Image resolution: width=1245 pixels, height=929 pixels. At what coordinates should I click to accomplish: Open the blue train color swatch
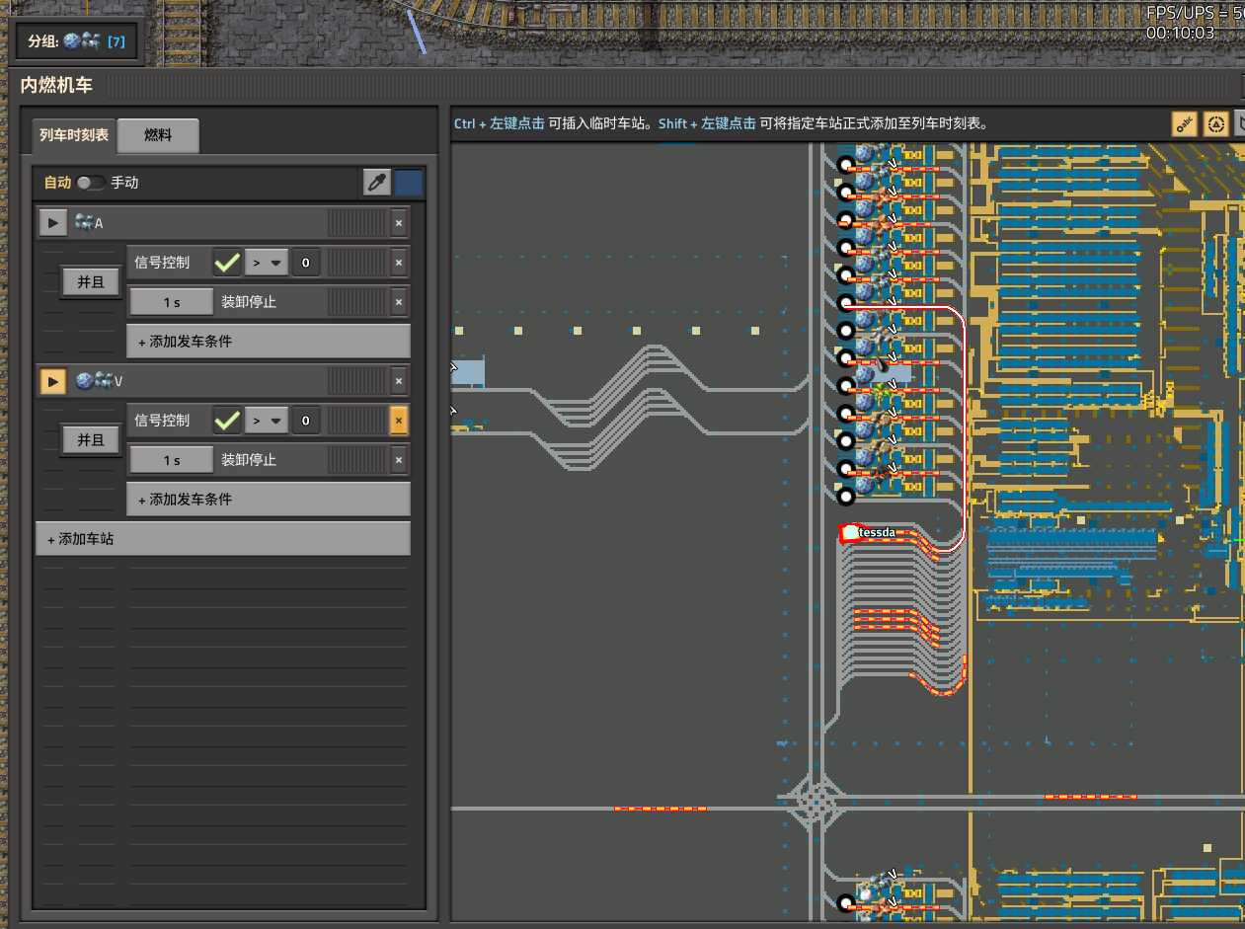pyautogui.click(x=409, y=183)
